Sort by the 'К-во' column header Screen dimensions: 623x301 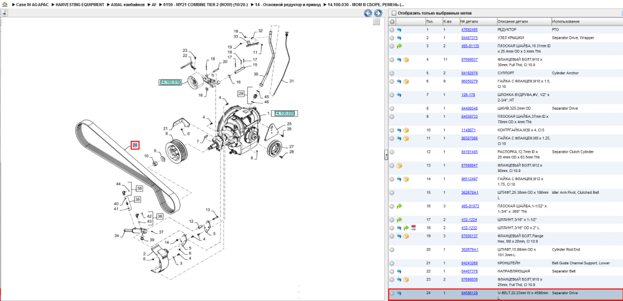[x=450, y=21]
